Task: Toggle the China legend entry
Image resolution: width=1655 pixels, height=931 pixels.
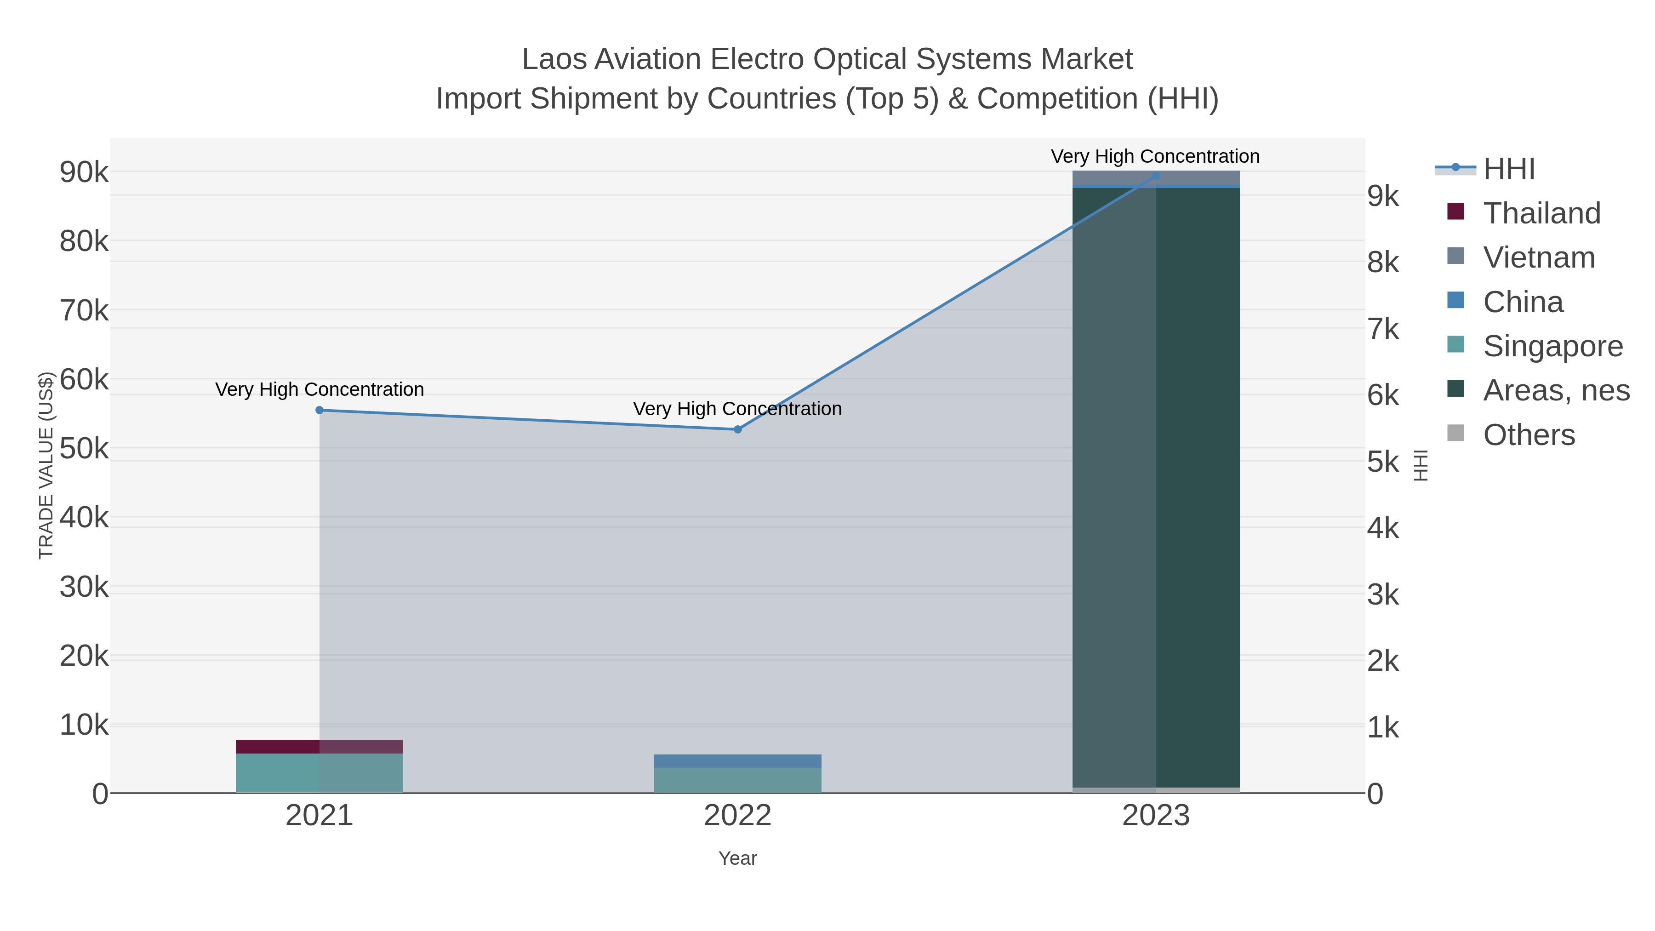Action: [x=1505, y=302]
